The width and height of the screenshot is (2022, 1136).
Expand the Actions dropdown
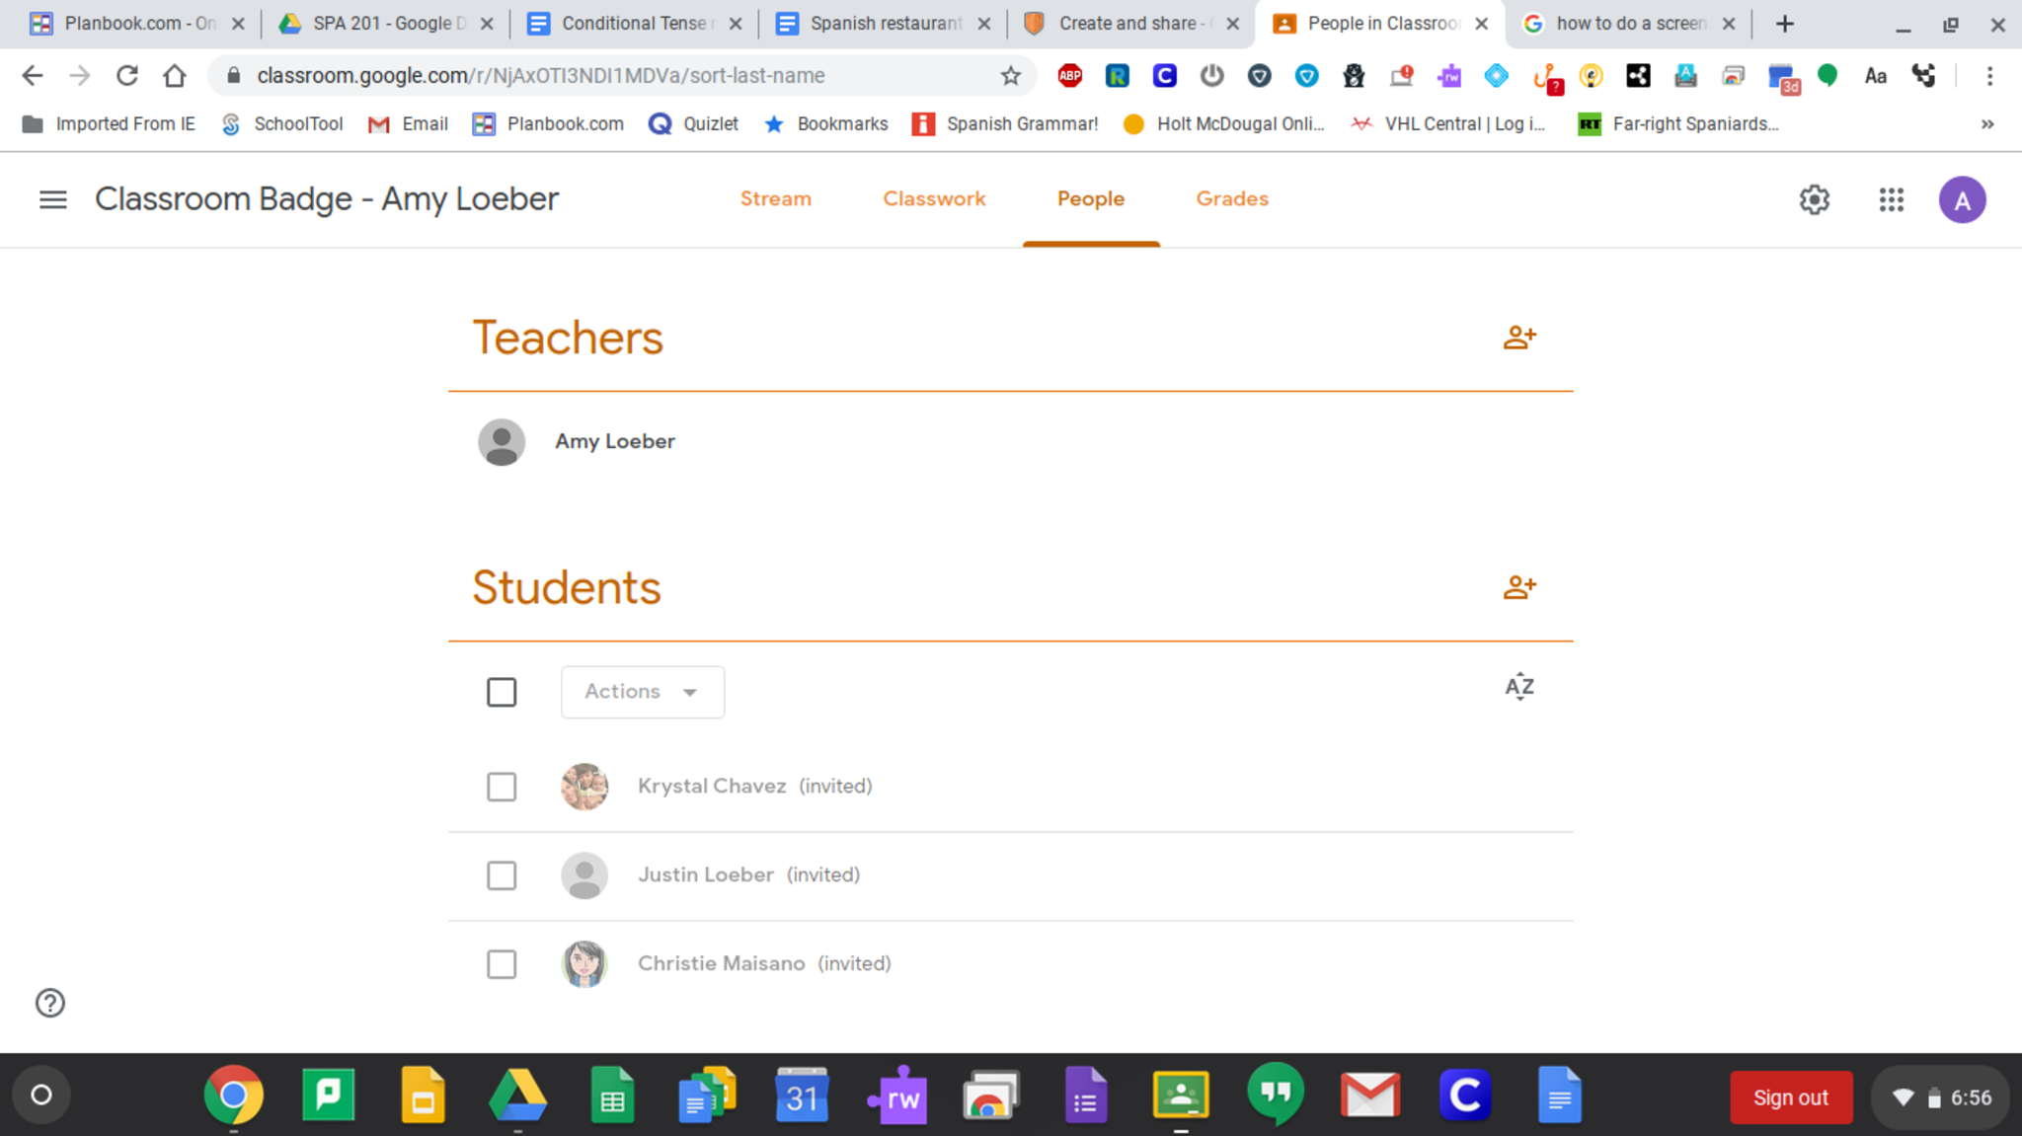(642, 692)
